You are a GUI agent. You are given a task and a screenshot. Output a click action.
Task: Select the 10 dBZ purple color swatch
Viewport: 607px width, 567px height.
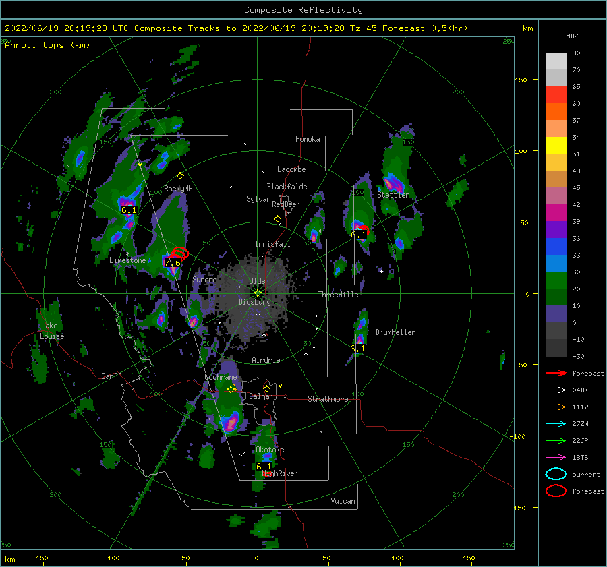point(556,314)
